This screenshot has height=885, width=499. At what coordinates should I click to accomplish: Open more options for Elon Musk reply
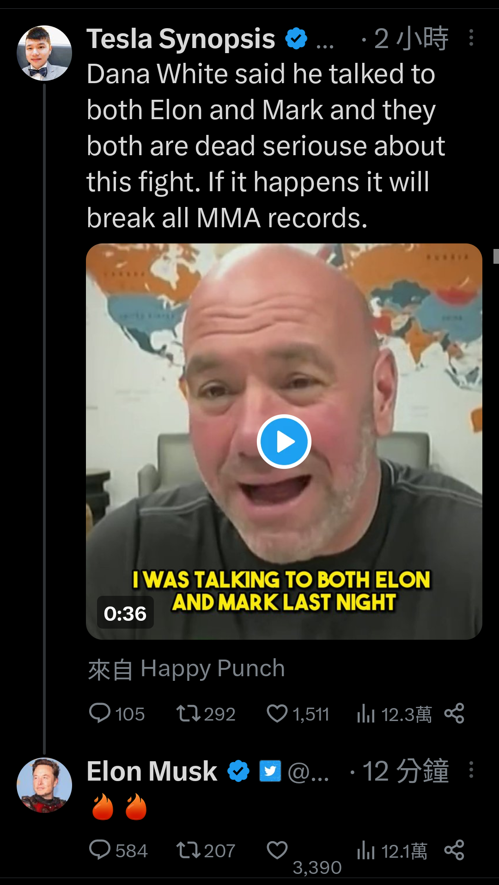coord(471,770)
